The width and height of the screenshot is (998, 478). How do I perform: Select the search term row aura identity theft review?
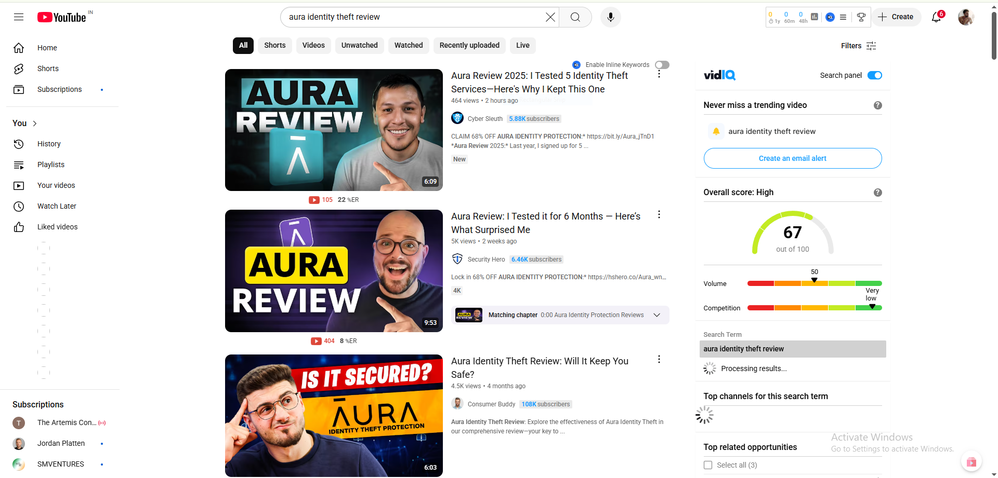pos(793,349)
